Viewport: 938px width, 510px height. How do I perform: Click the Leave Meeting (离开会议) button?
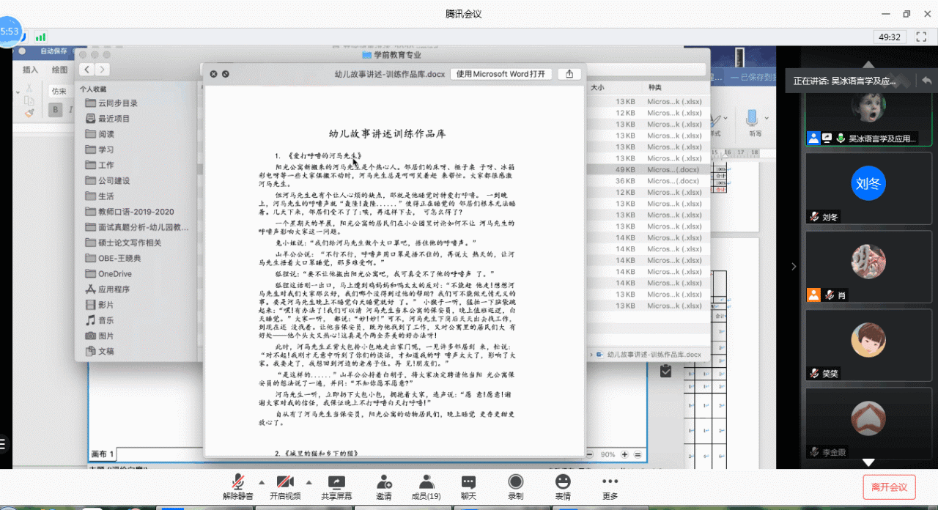click(889, 487)
